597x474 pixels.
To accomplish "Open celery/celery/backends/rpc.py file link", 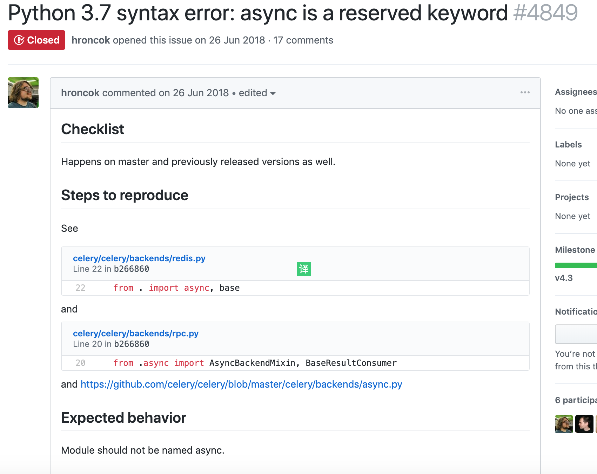I will [x=136, y=333].
